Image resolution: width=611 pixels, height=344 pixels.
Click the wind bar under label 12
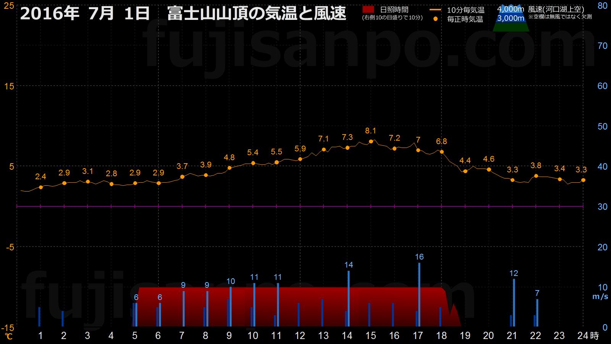pyautogui.click(x=514, y=303)
